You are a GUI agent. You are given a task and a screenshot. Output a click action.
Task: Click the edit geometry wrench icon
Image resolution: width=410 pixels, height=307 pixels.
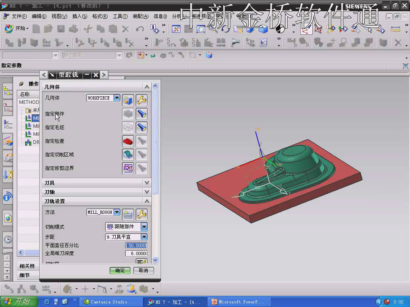[x=141, y=100]
